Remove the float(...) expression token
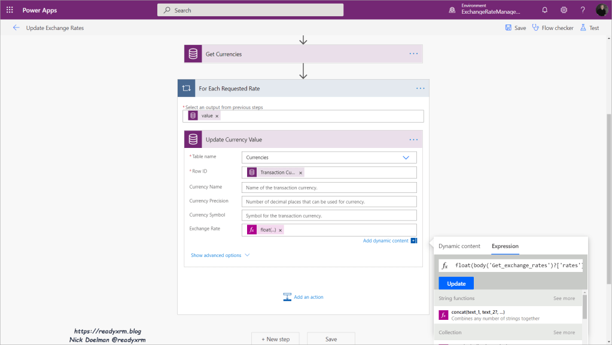Image resolution: width=612 pixels, height=345 pixels. coord(280,230)
